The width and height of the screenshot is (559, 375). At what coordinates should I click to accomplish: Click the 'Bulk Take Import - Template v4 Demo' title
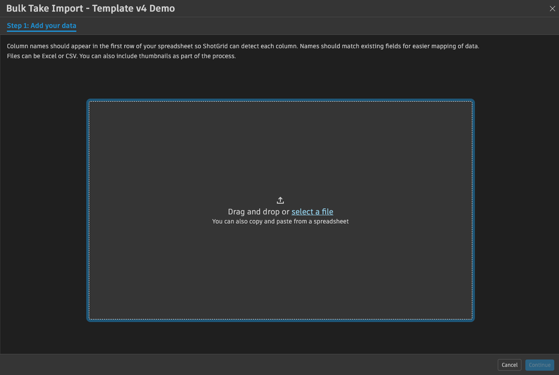pos(91,9)
